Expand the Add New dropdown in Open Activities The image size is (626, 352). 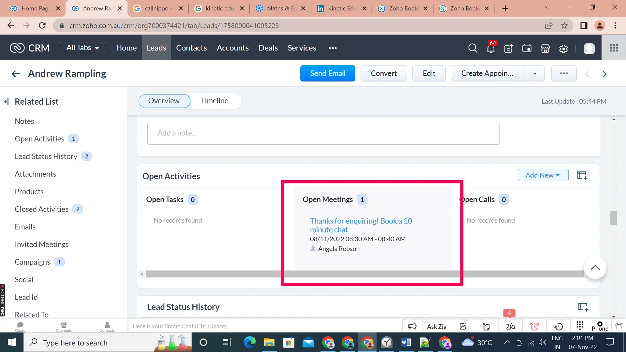point(543,175)
